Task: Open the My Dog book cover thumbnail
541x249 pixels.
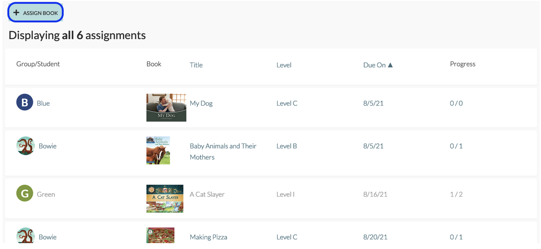Action: click(x=166, y=108)
